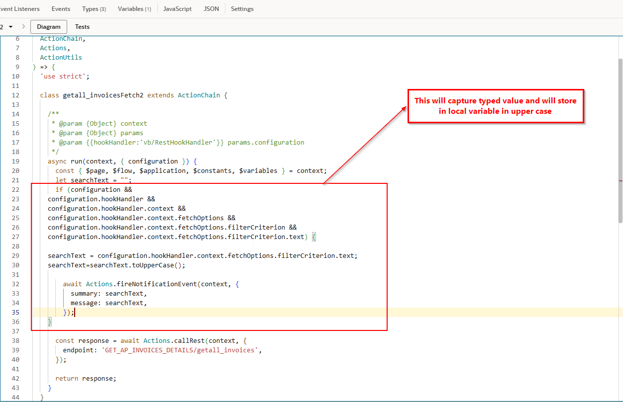623x402 pixels.
Task: Click configuration.hookHandler.context && on line 24
Action: pyautogui.click(x=116, y=208)
